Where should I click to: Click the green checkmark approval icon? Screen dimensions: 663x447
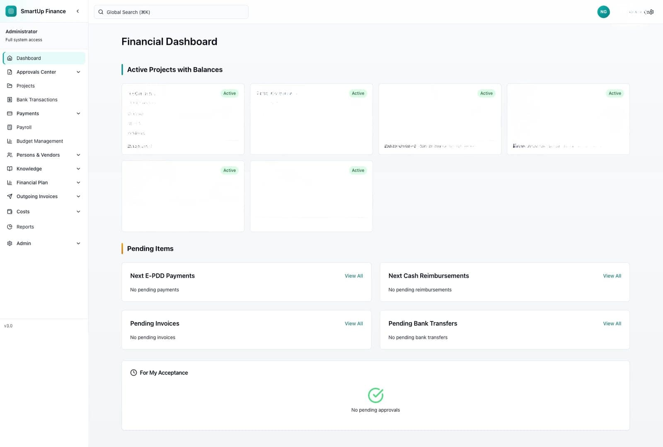tap(375, 395)
